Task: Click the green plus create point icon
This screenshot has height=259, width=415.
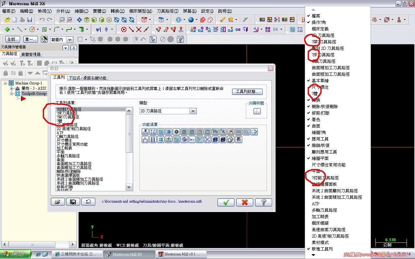Action: point(7,29)
